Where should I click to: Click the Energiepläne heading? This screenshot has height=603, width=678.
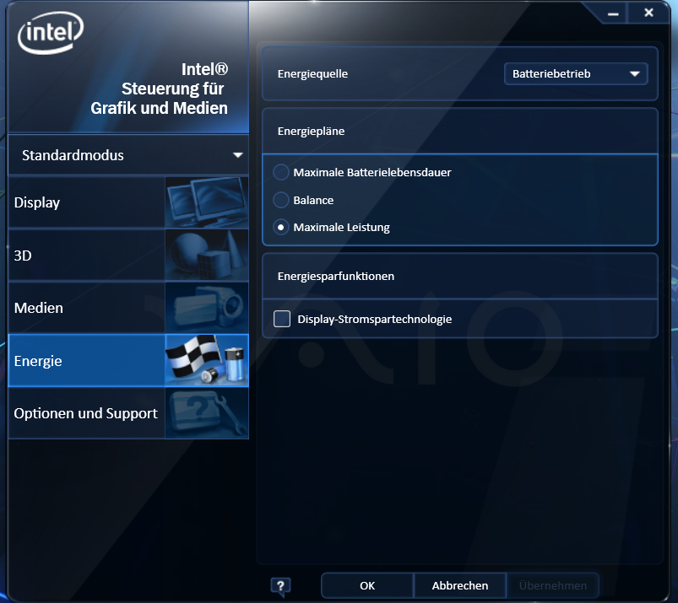pyautogui.click(x=311, y=131)
